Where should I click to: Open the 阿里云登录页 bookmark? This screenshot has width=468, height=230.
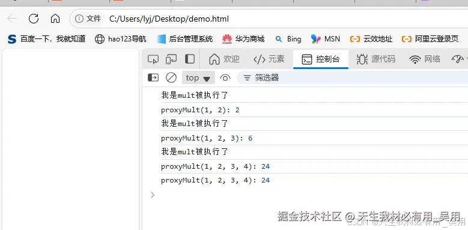[x=430, y=39]
